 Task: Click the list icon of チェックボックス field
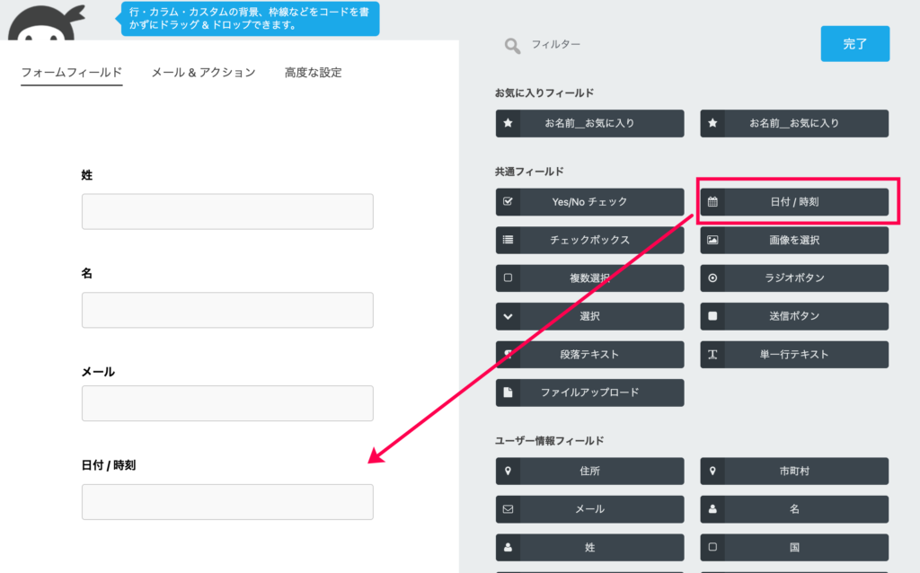pyautogui.click(x=509, y=239)
